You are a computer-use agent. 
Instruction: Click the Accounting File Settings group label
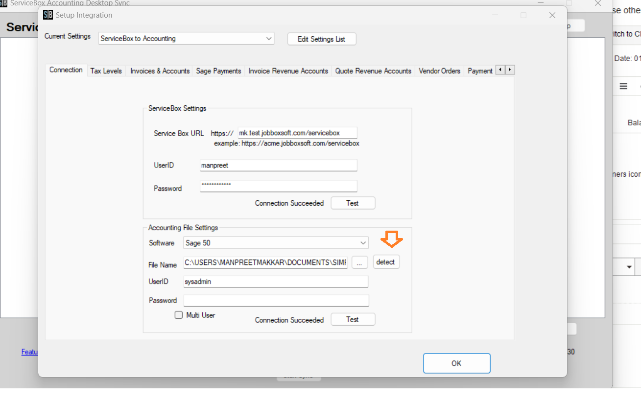183,228
